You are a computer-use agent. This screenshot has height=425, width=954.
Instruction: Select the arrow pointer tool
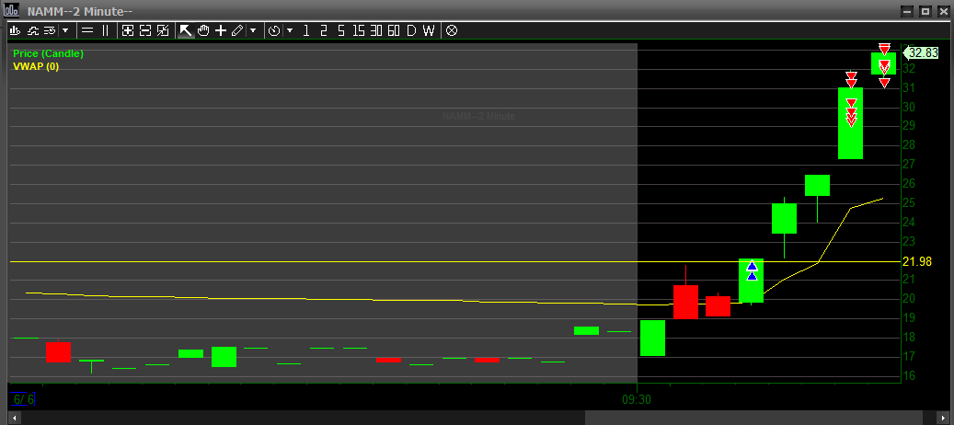point(186,30)
